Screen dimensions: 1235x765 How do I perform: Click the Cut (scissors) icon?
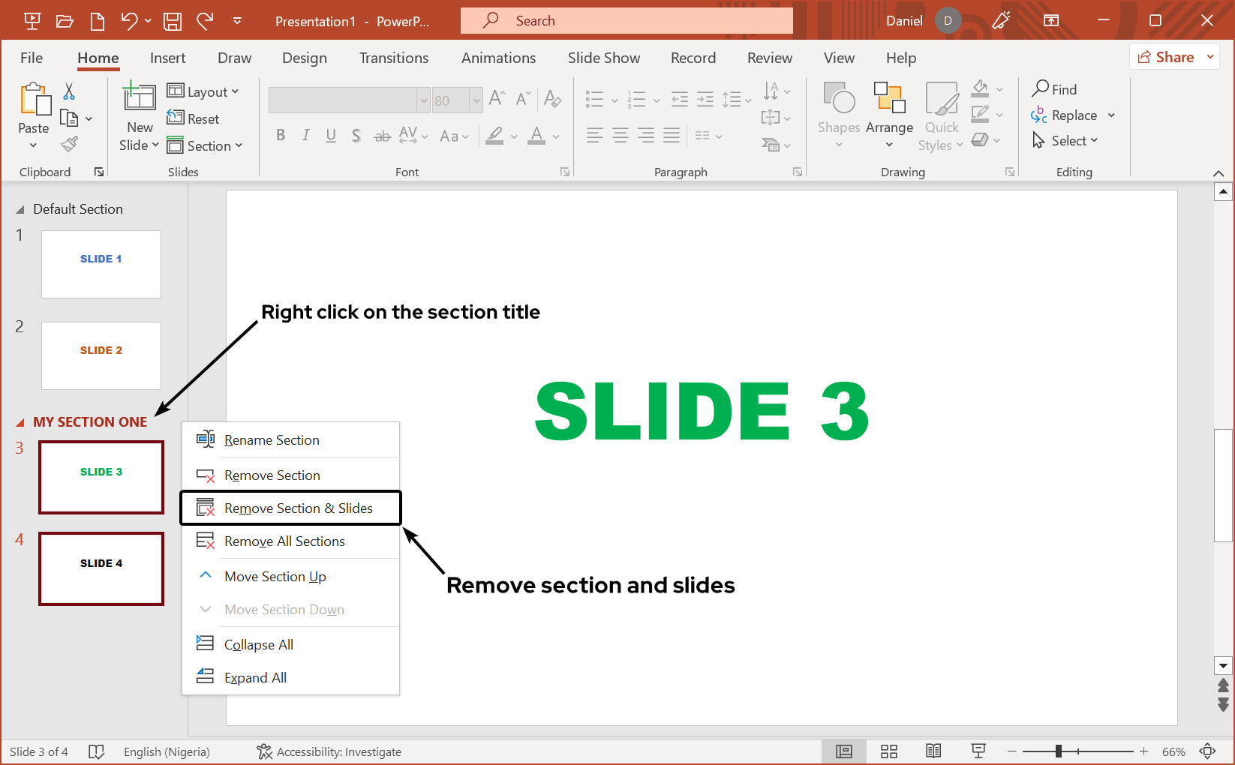pyautogui.click(x=68, y=91)
